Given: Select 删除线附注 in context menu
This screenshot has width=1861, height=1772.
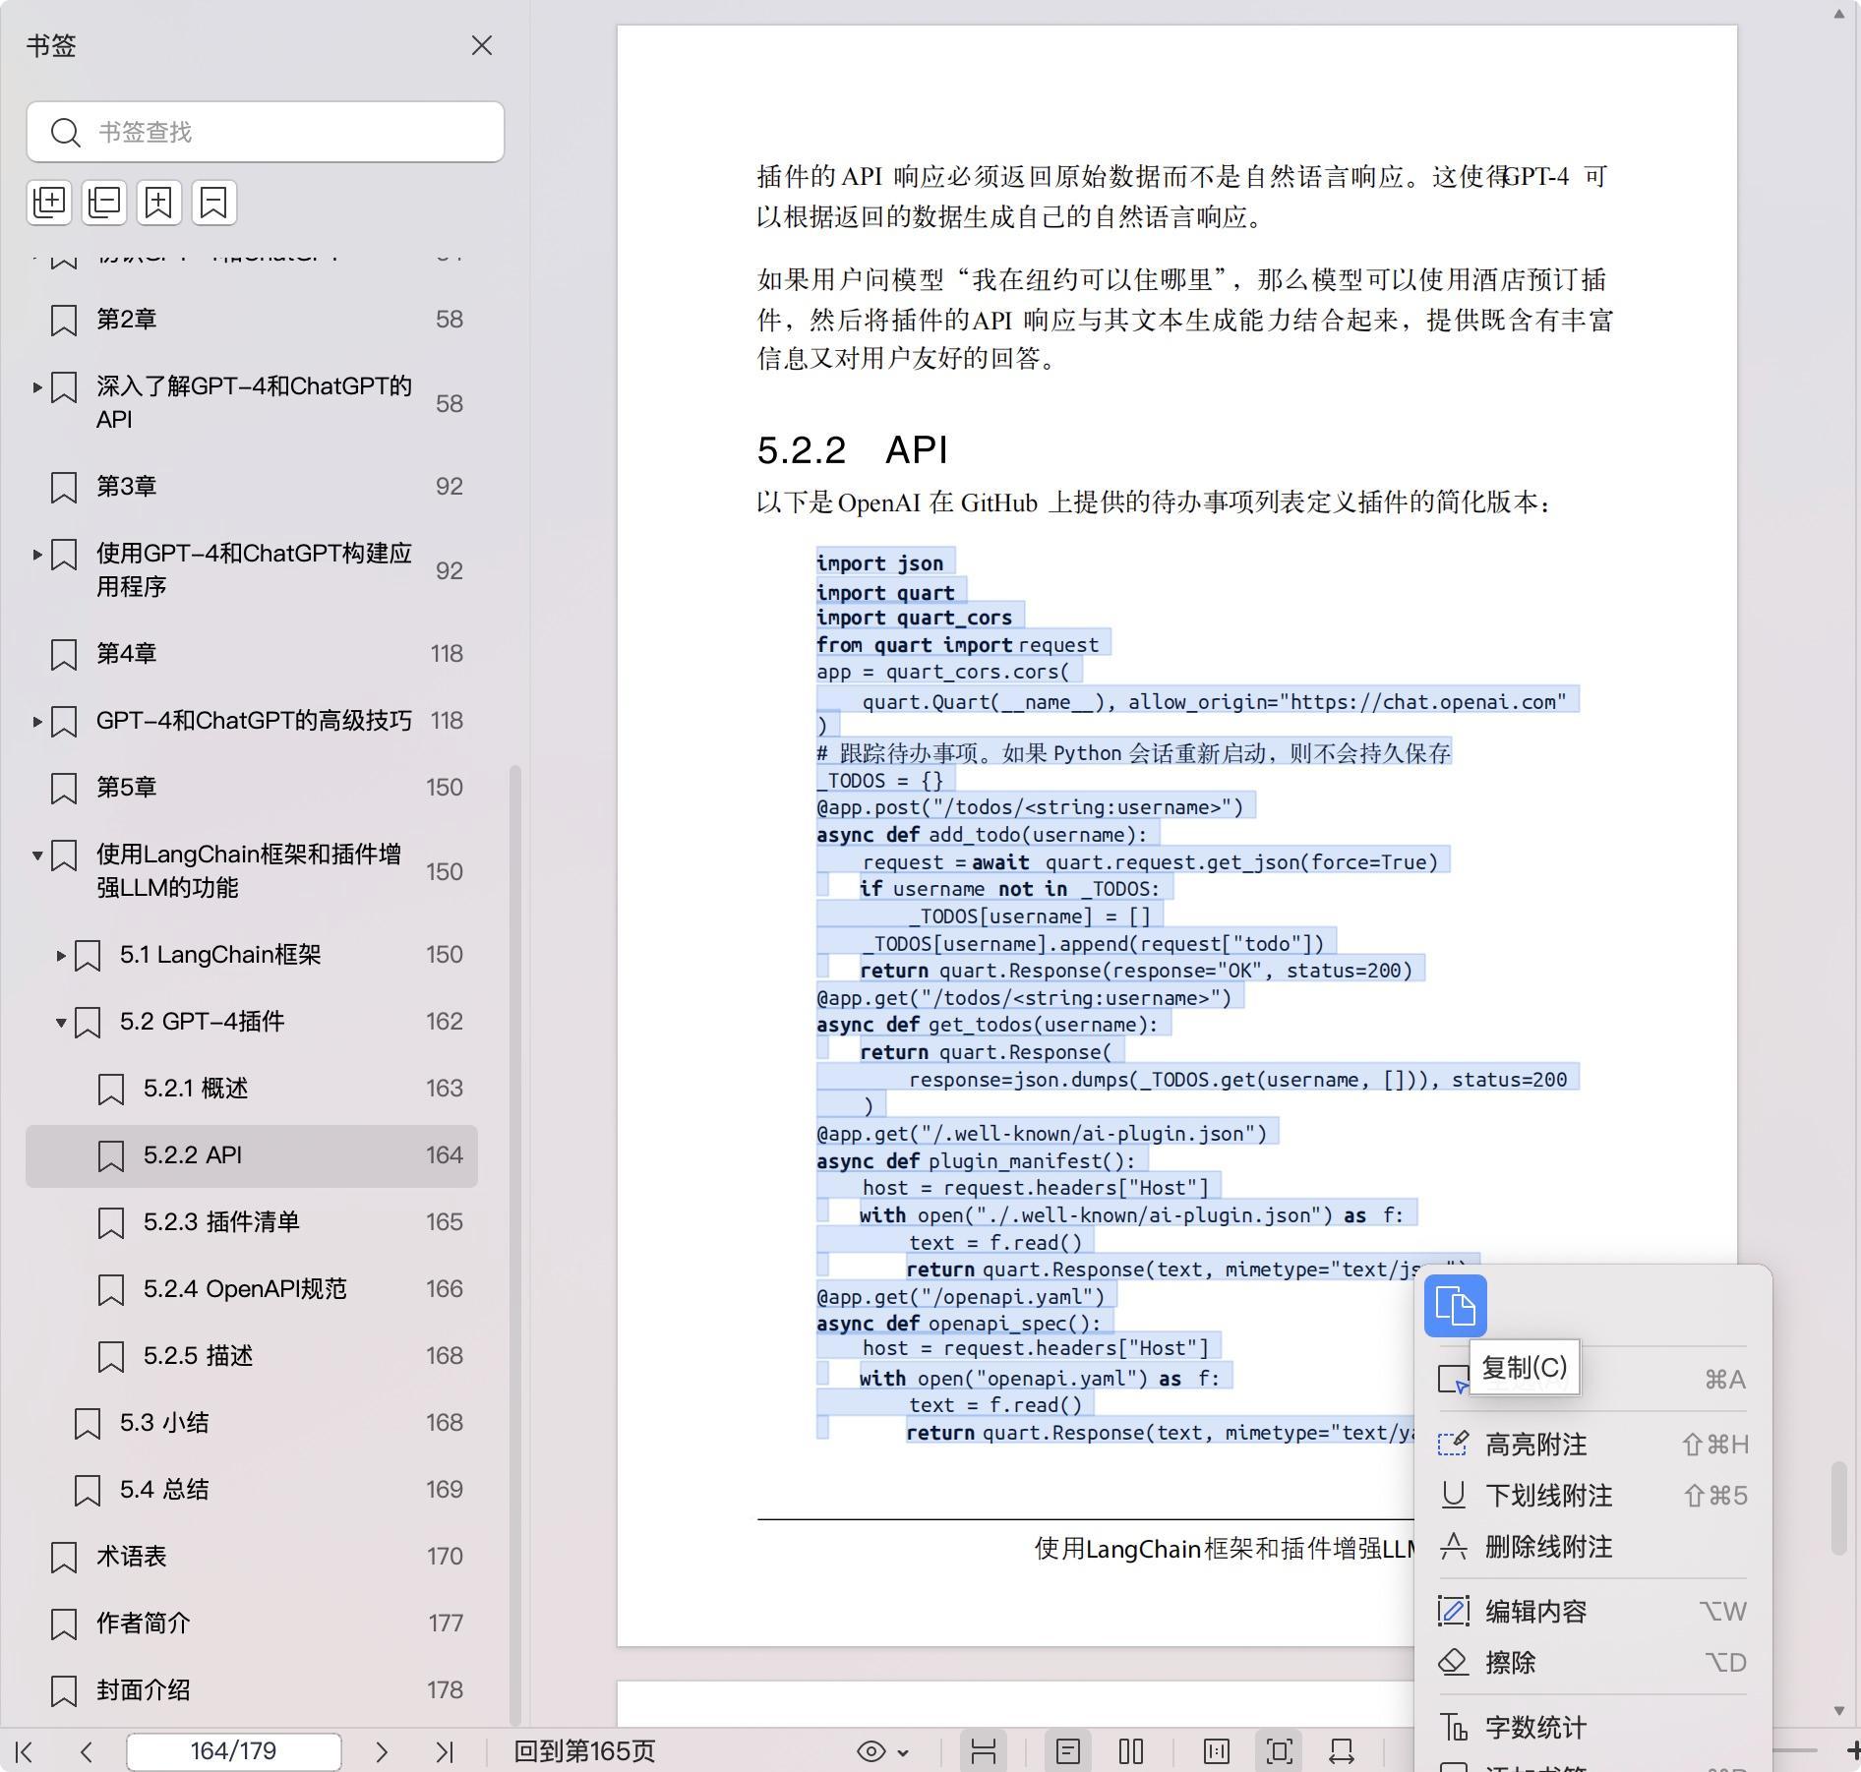Looking at the screenshot, I should (x=1548, y=1547).
